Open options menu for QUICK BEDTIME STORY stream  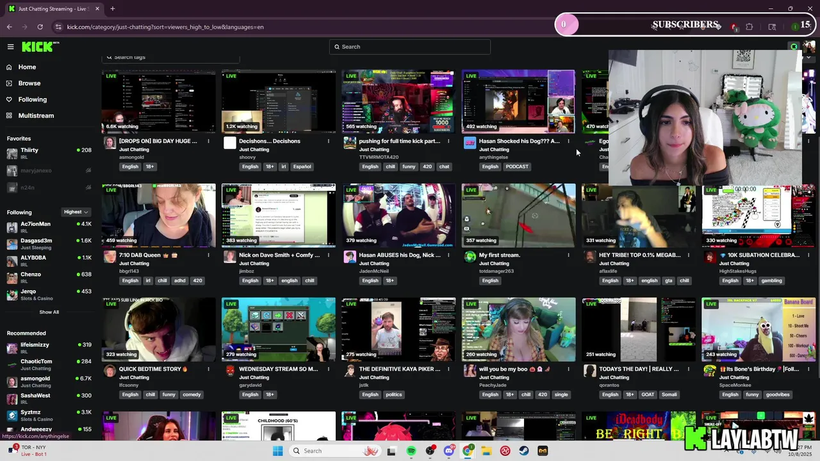(x=208, y=369)
